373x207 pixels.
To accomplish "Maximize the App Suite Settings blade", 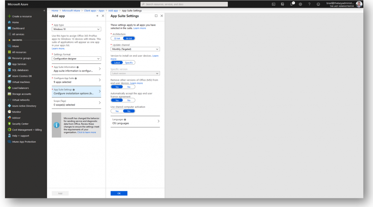I will pos(156,16).
